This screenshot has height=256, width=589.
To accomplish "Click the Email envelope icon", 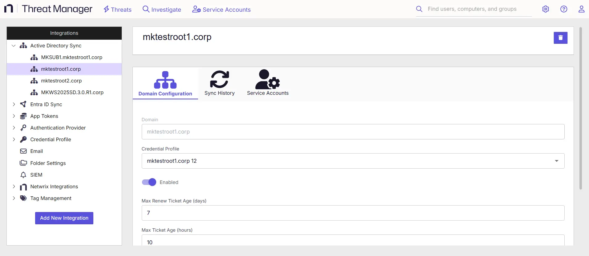I will click(23, 151).
